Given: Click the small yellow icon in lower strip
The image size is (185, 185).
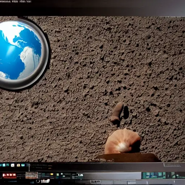Looking at the screenshot, I should (x=52, y=174).
